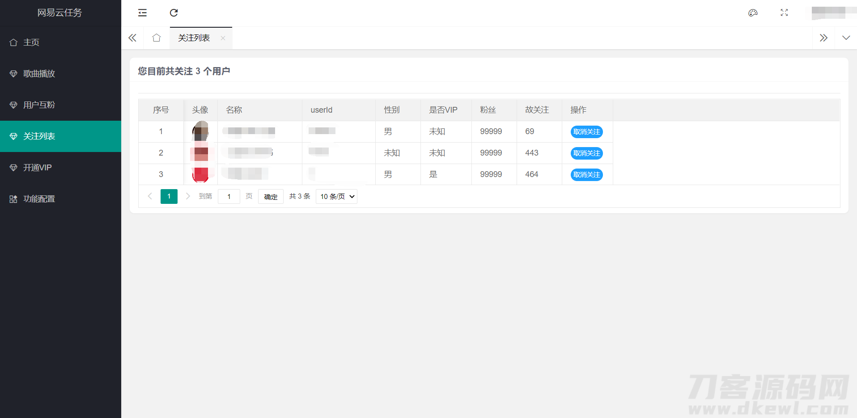Click the avatar thumbnail in row 2
857x418 pixels.
tap(201, 153)
